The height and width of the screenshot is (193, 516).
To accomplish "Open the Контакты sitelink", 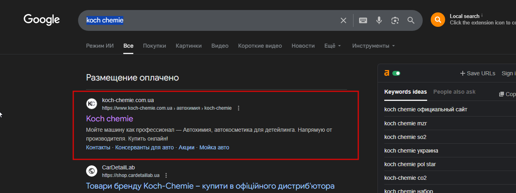I will (x=98, y=147).
